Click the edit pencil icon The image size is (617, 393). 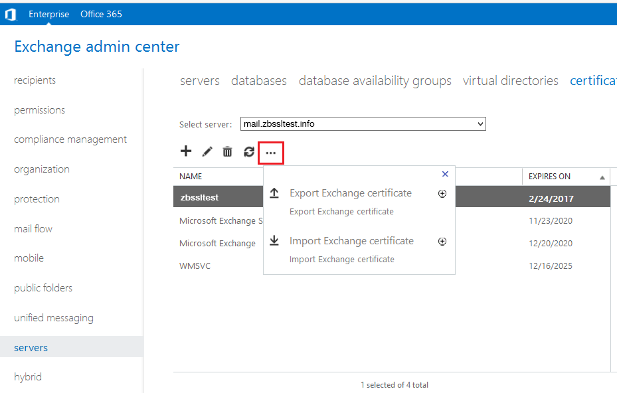(207, 152)
